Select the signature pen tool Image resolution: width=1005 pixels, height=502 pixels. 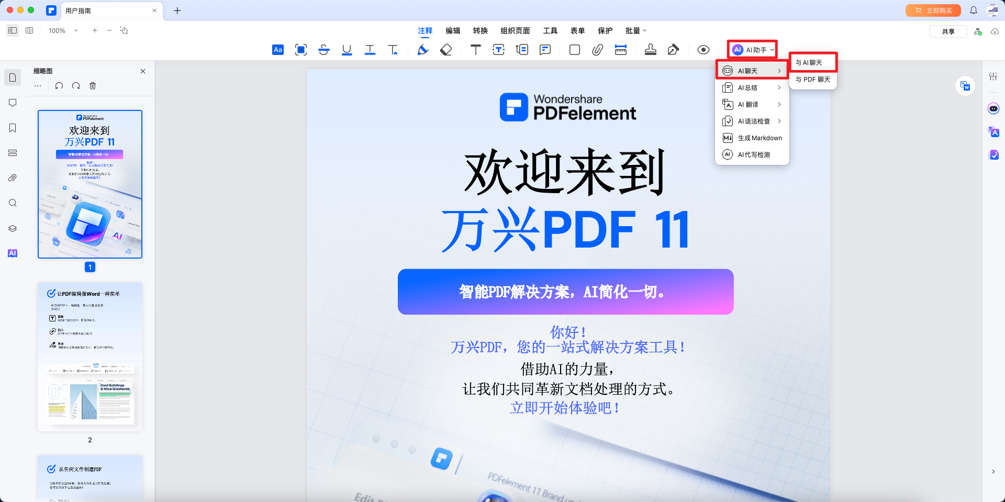coord(674,50)
